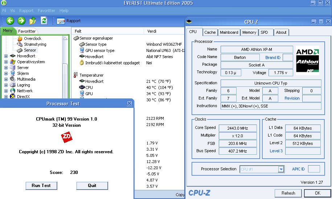This screenshot has height=199, width=332.
Task: Expand the Operativsystem tree node
Action: click(x=6, y=62)
